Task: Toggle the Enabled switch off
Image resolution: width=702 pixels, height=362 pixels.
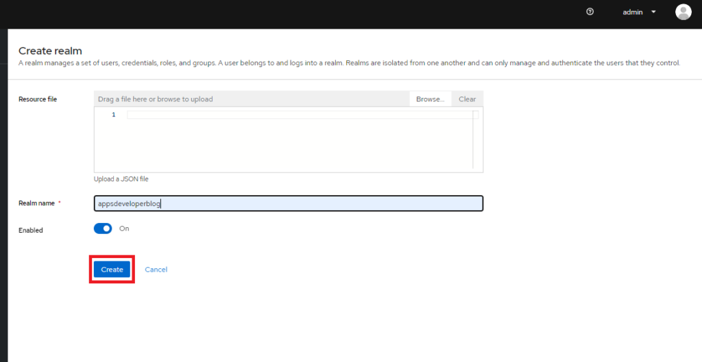Action: 103,229
